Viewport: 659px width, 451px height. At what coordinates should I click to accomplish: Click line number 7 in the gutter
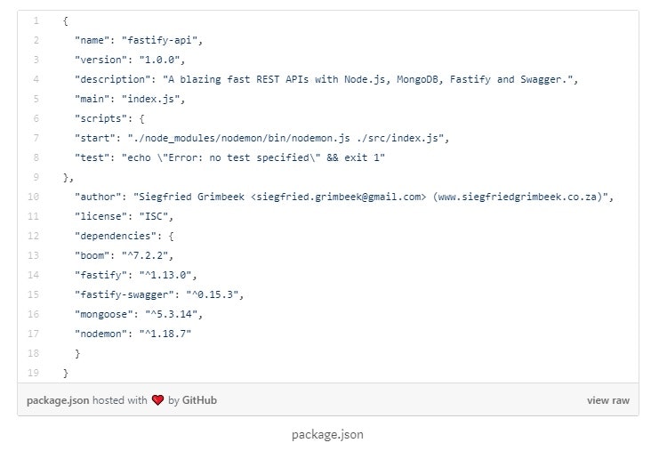[x=36, y=138]
